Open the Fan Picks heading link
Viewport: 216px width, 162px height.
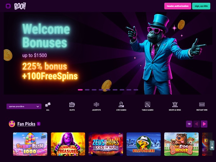click(26, 124)
